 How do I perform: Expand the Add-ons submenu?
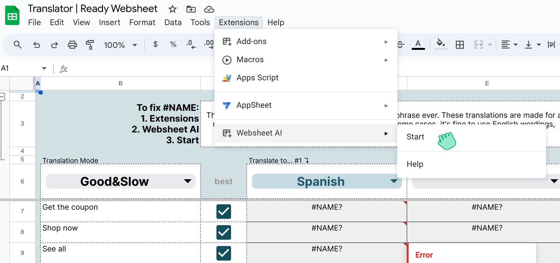(x=306, y=41)
